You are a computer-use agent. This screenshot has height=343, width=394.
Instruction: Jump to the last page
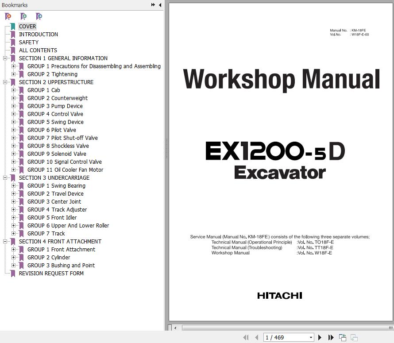pos(331,337)
